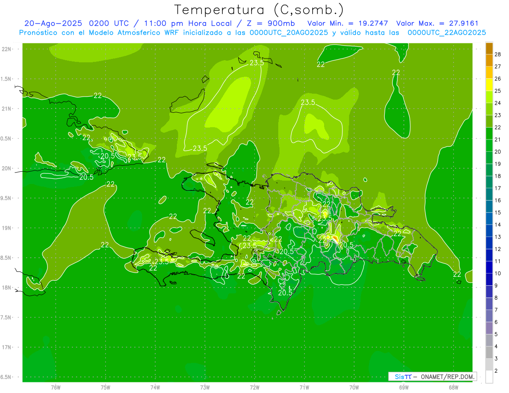Pick the purple legend band between 5 and 6
509x393 pixels.
point(489,328)
